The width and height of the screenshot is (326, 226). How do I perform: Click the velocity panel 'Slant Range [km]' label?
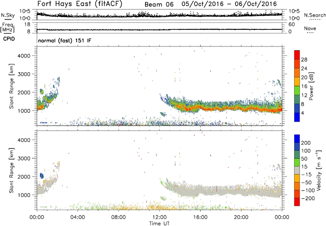pos(11,170)
